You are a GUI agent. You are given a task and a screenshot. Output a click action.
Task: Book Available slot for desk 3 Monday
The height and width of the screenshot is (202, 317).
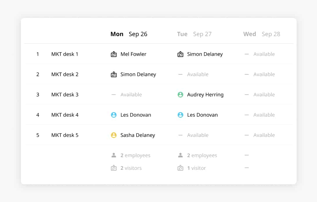[x=131, y=95]
